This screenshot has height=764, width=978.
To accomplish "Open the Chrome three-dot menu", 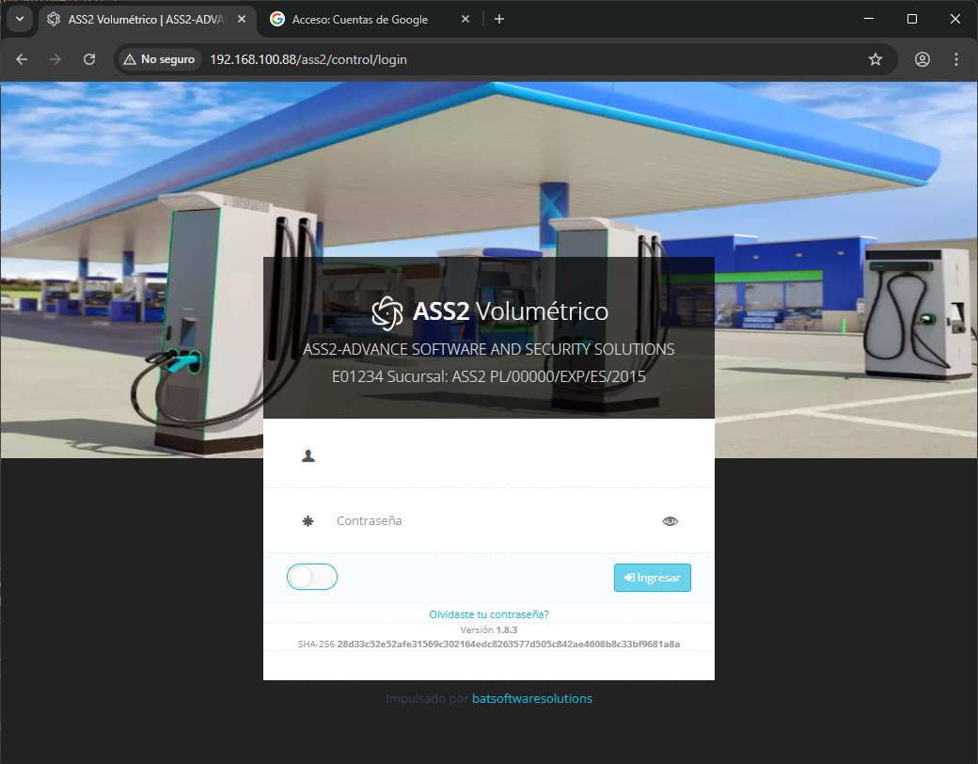I will (x=956, y=59).
